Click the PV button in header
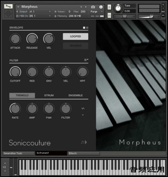Viewport: 168px width, 177px height. (x=163, y=15)
